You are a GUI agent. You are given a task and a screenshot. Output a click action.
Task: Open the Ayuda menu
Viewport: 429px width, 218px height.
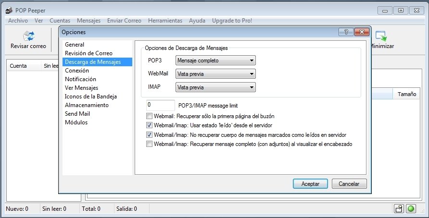197,21
